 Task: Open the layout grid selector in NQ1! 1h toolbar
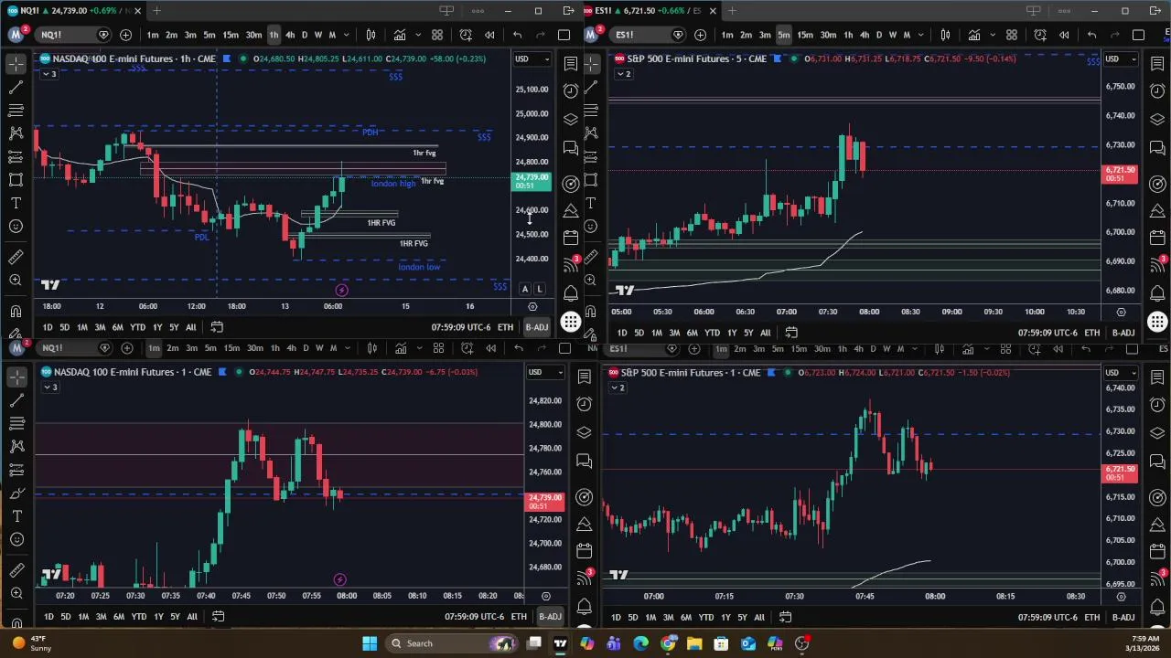pos(437,35)
